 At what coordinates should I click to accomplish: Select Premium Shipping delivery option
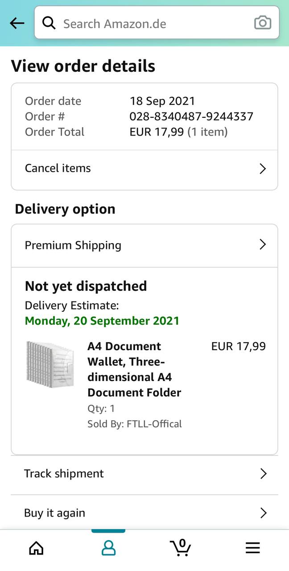tap(73, 245)
